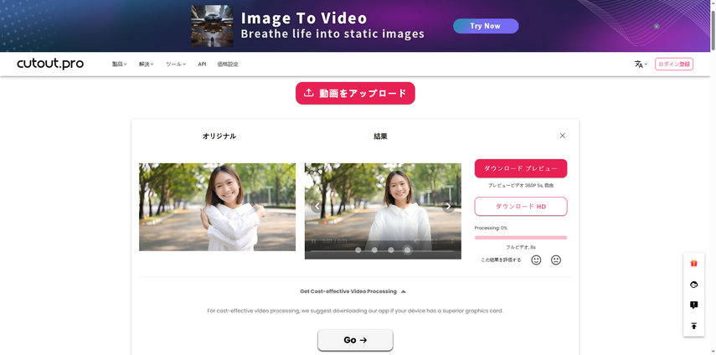Click the video time 0:01 / 0:01
Viewport: 716px width, 355px height.
click(x=335, y=241)
